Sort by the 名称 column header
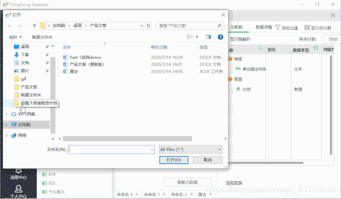 [67, 47]
